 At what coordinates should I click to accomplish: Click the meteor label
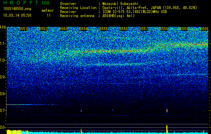pos(48,10)
